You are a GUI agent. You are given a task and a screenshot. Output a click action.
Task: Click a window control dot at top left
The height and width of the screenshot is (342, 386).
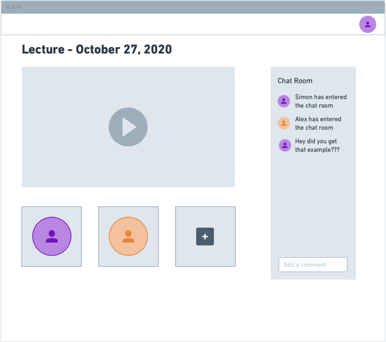coord(7,7)
